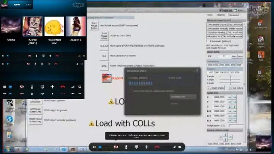This screenshot has width=274, height=154.
Task: Add participants via the plus in the floating bar under the tooltip
Action: pyautogui.click(x=146, y=147)
